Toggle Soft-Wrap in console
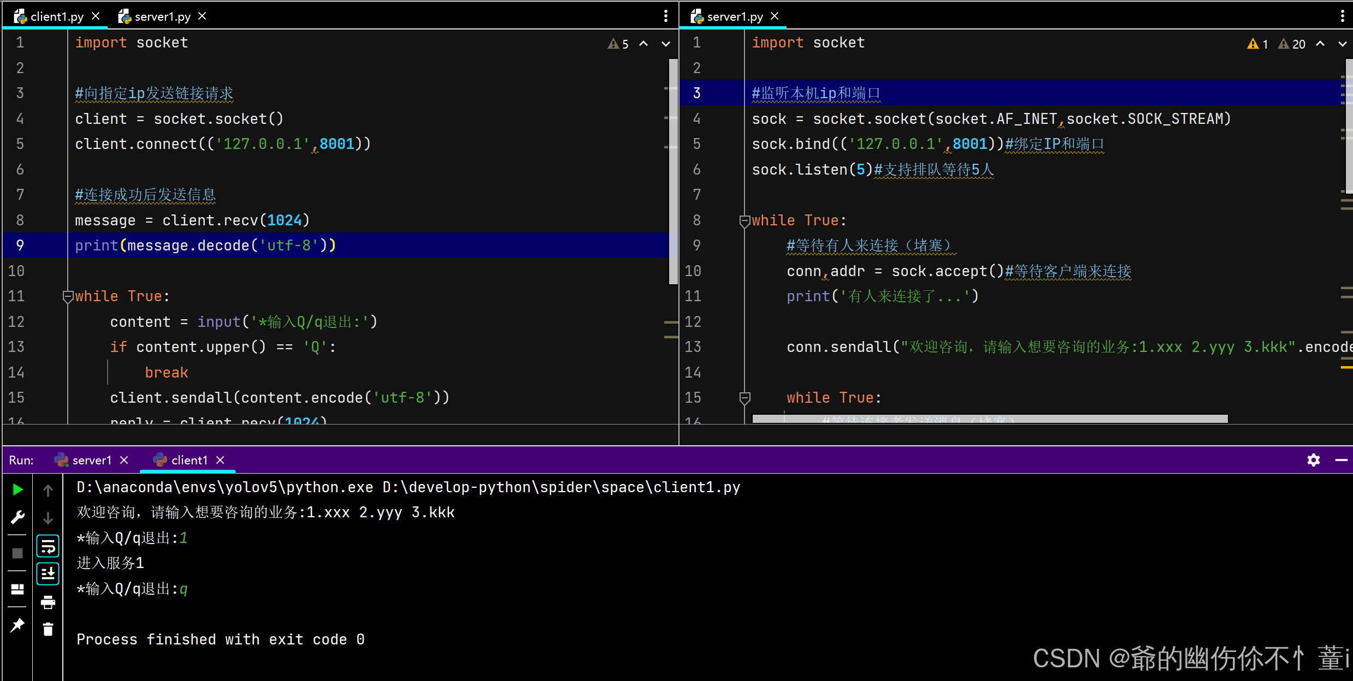 coord(48,546)
